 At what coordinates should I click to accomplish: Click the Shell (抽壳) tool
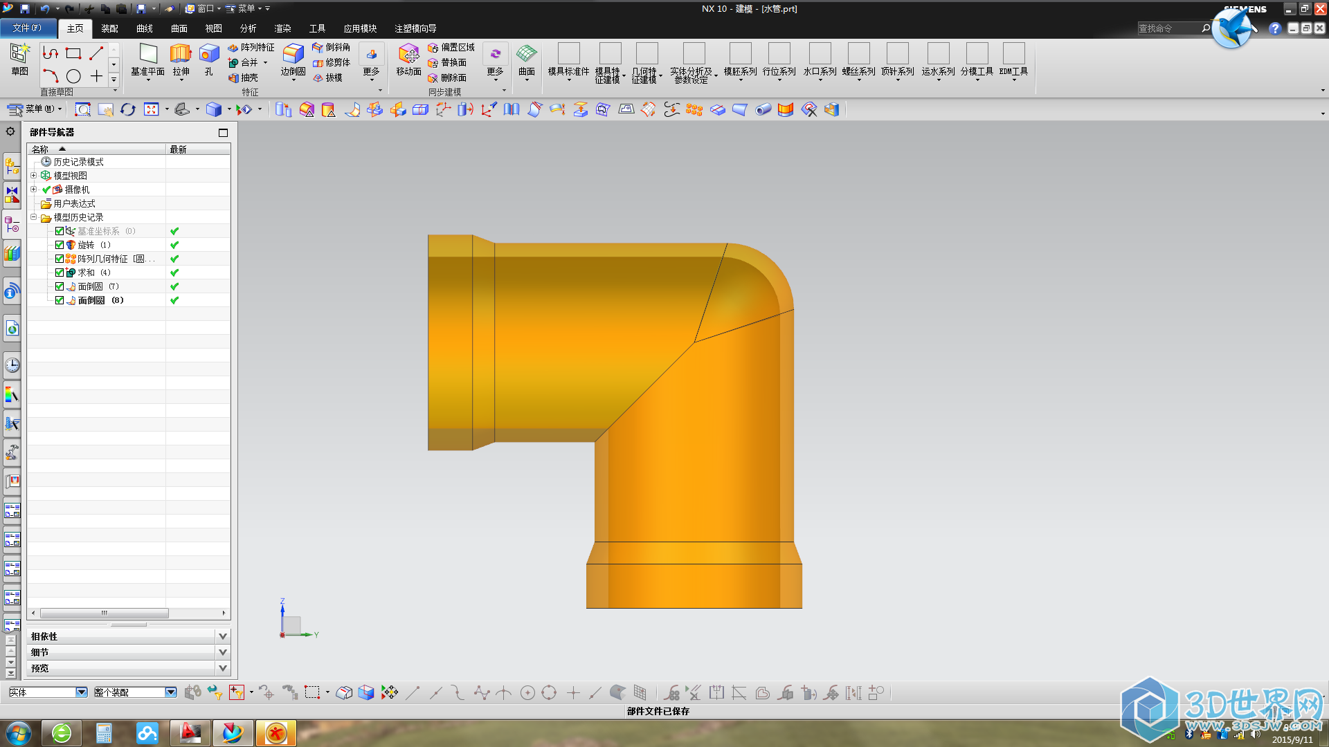pyautogui.click(x=243, y=77)
